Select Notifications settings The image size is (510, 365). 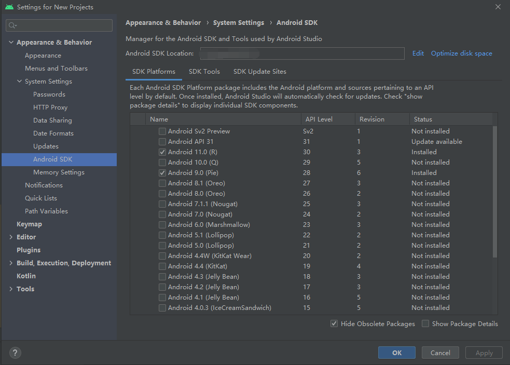[x=44, y=185]
